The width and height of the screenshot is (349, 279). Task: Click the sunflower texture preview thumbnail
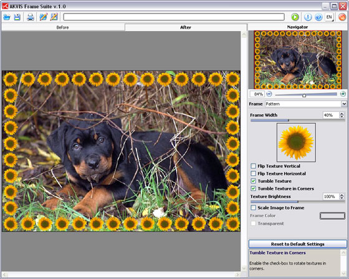click(x=296, y=142)
